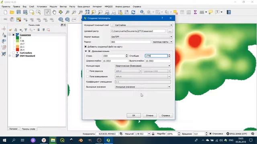
Task: Switch to the Каталог tab
Action: 14,129
